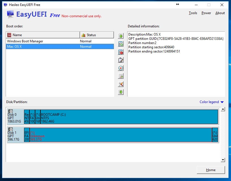Click the Partition number:2 line

pyautogui.click(x=142, y=43)
